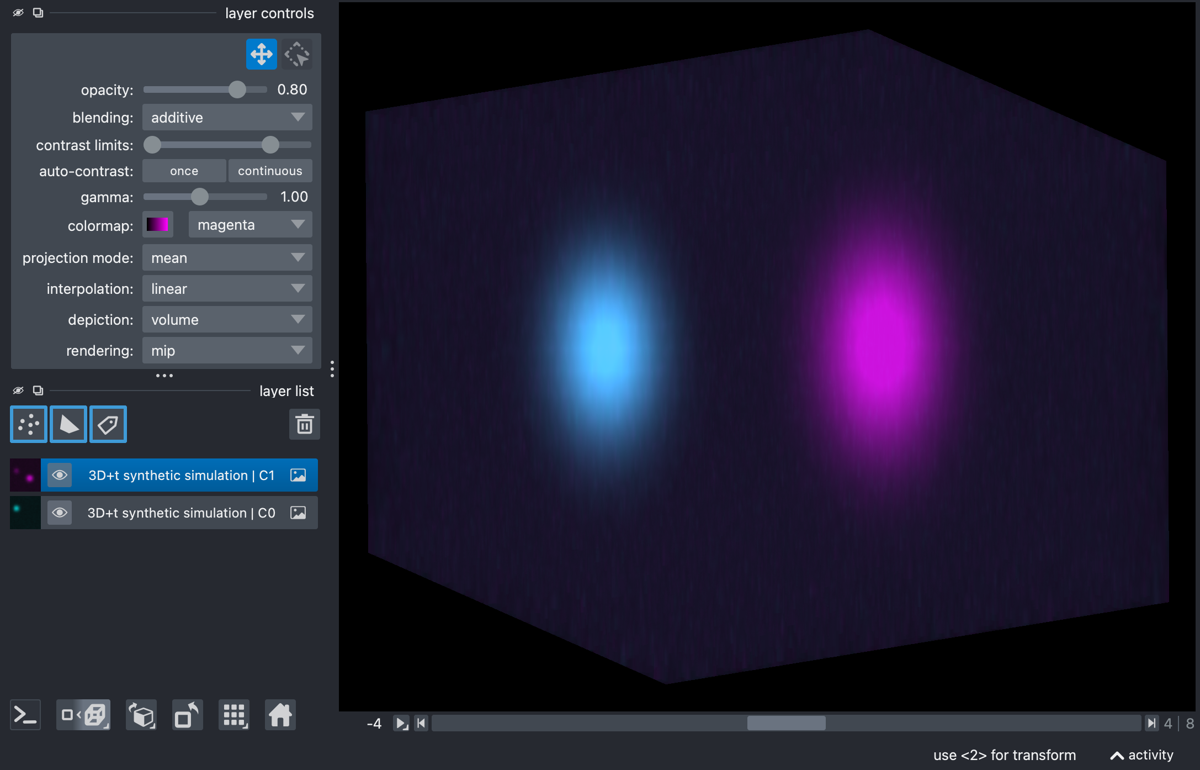The height and width of the screenshot is (770, 1200).
Task: Select the pan/zoom mode tool
Action: 261,54
